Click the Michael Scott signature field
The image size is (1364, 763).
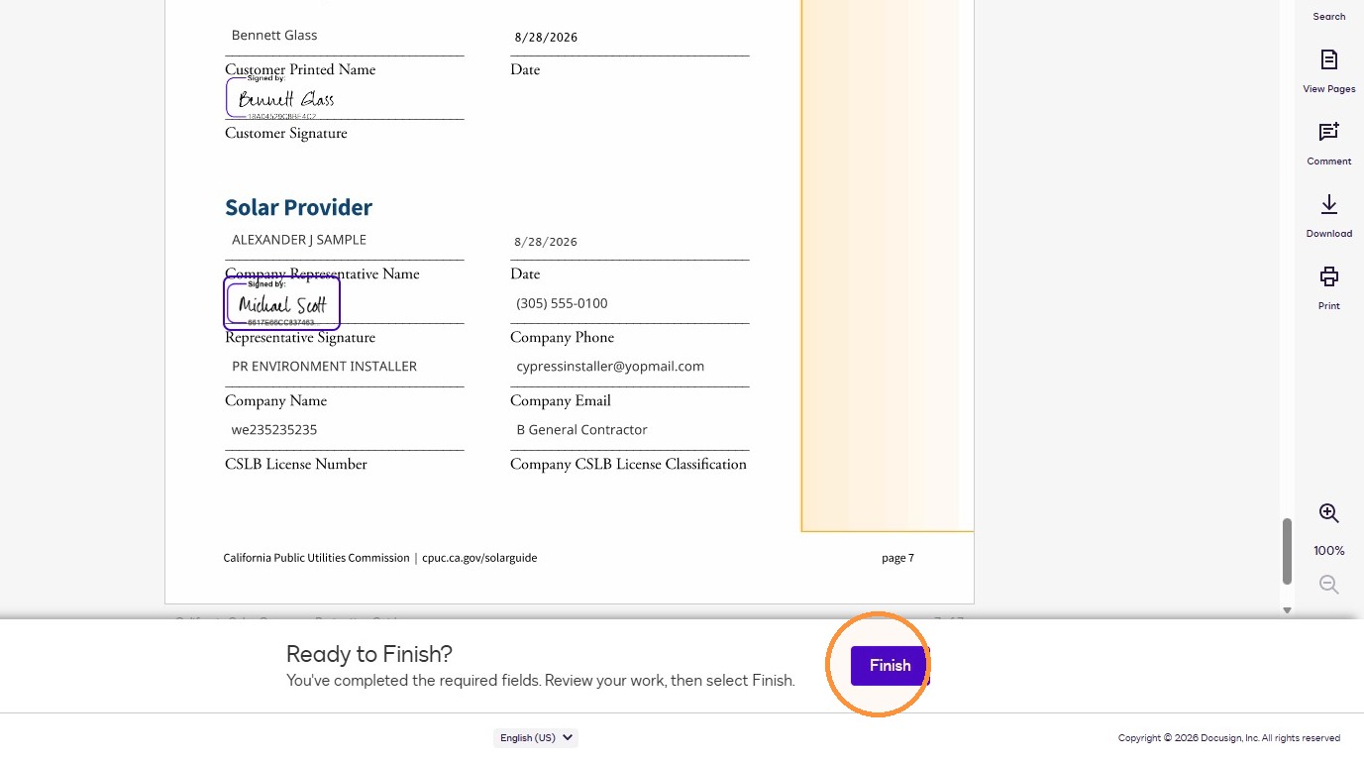tap(282, 303)
